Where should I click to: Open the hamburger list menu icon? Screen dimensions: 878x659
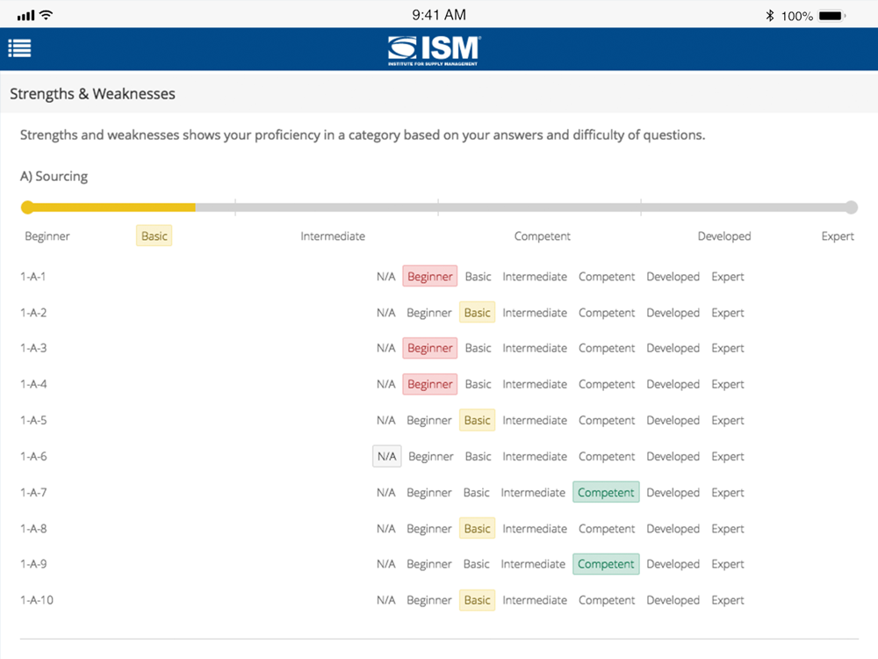(19, 48)
